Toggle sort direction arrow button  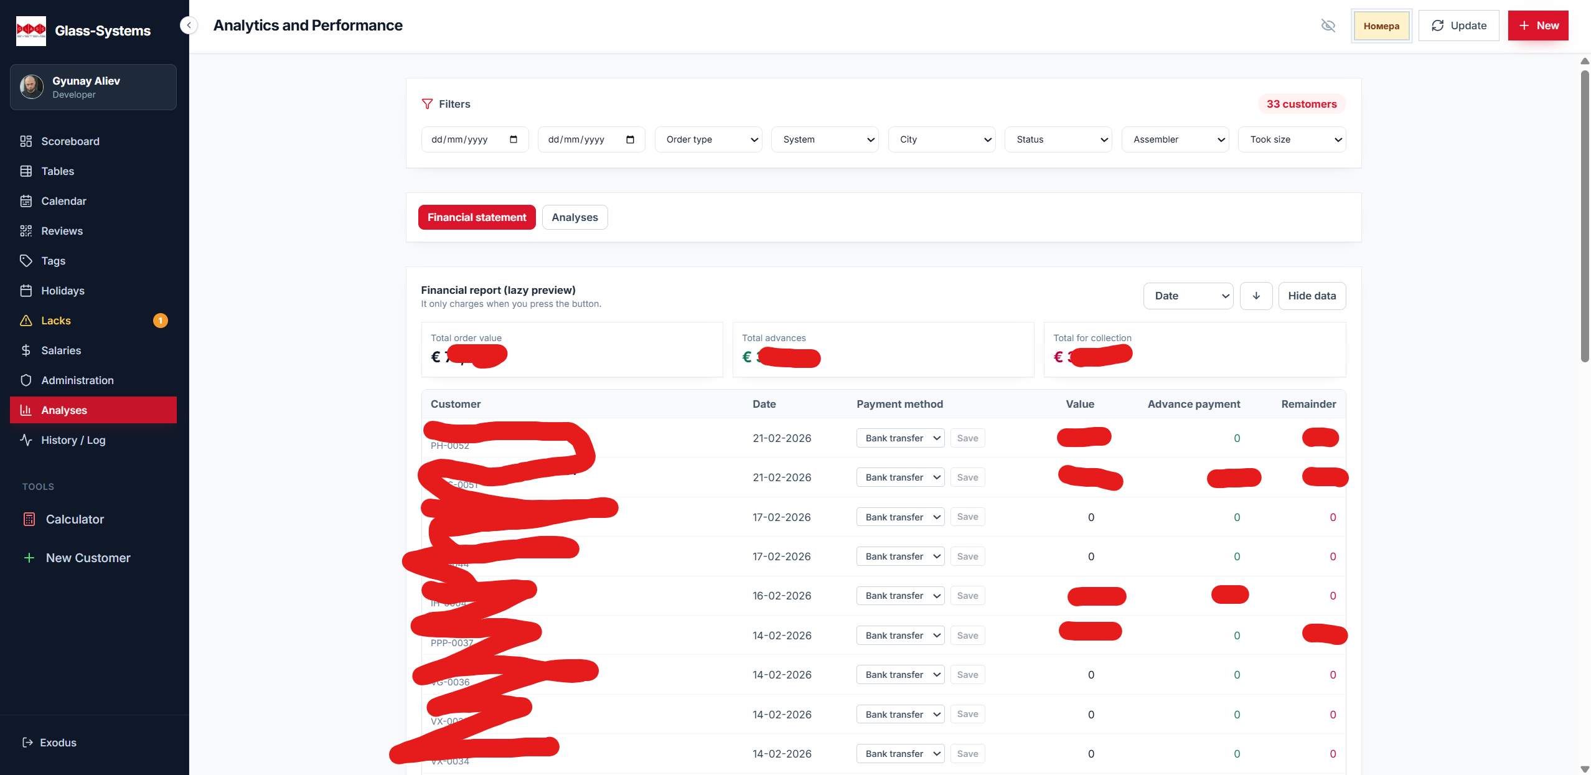tap(1255, 296)
